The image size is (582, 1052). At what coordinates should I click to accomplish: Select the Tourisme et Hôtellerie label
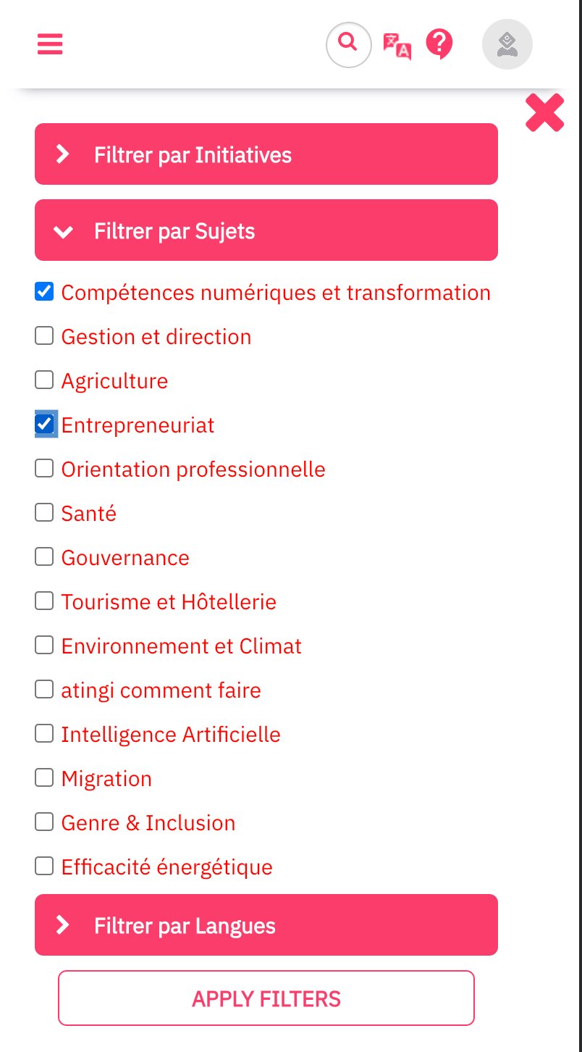point(169,602)
